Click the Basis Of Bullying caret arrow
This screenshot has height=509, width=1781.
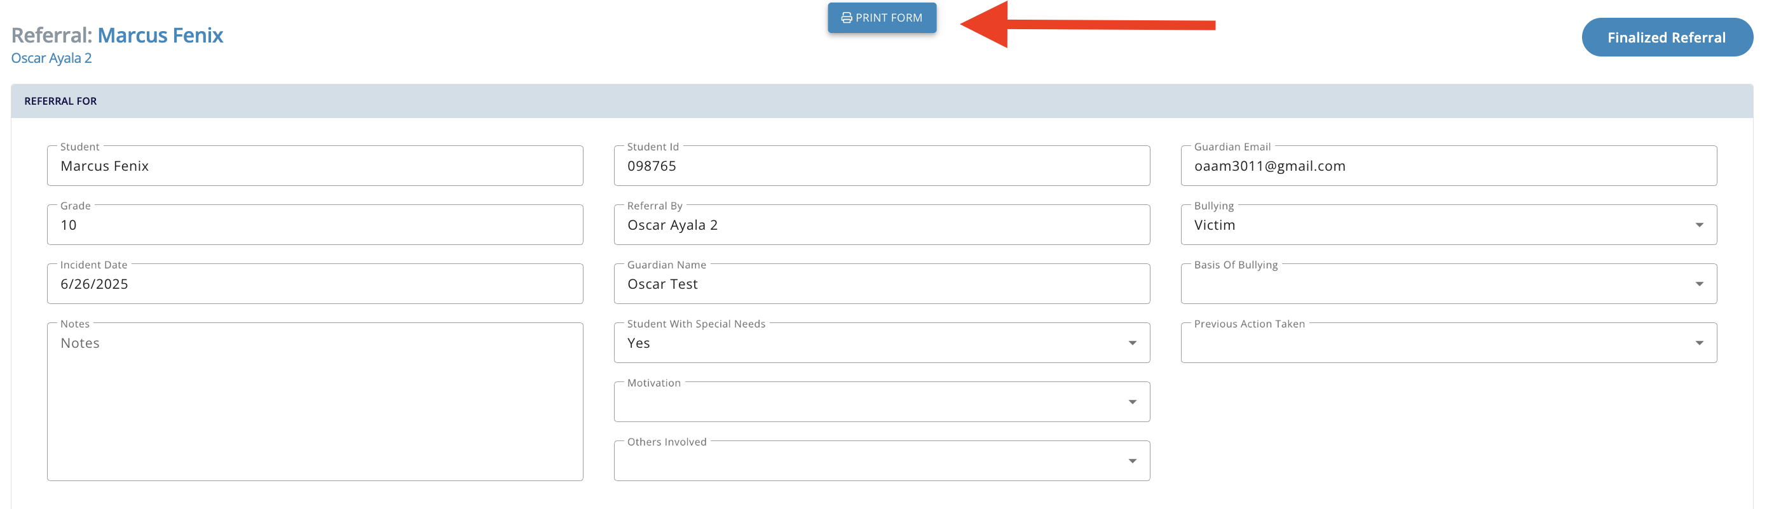tap(1699, 284)
